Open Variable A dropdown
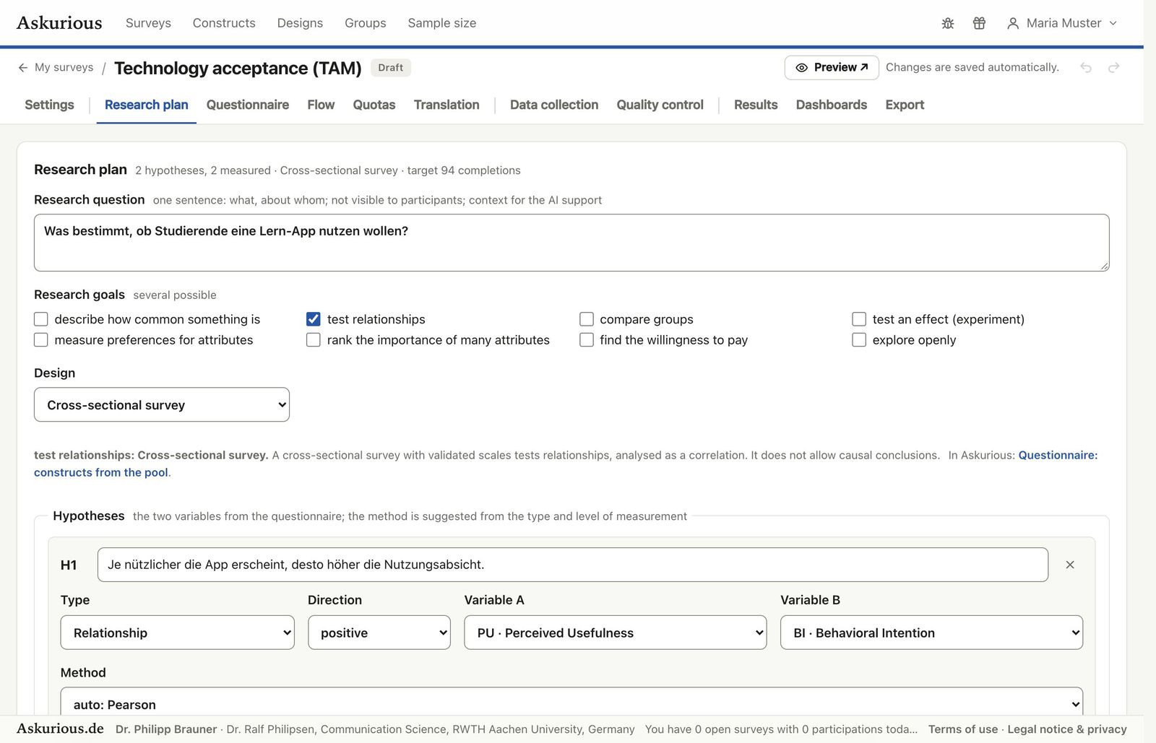The image size is (1156, 743). [616, 633]
